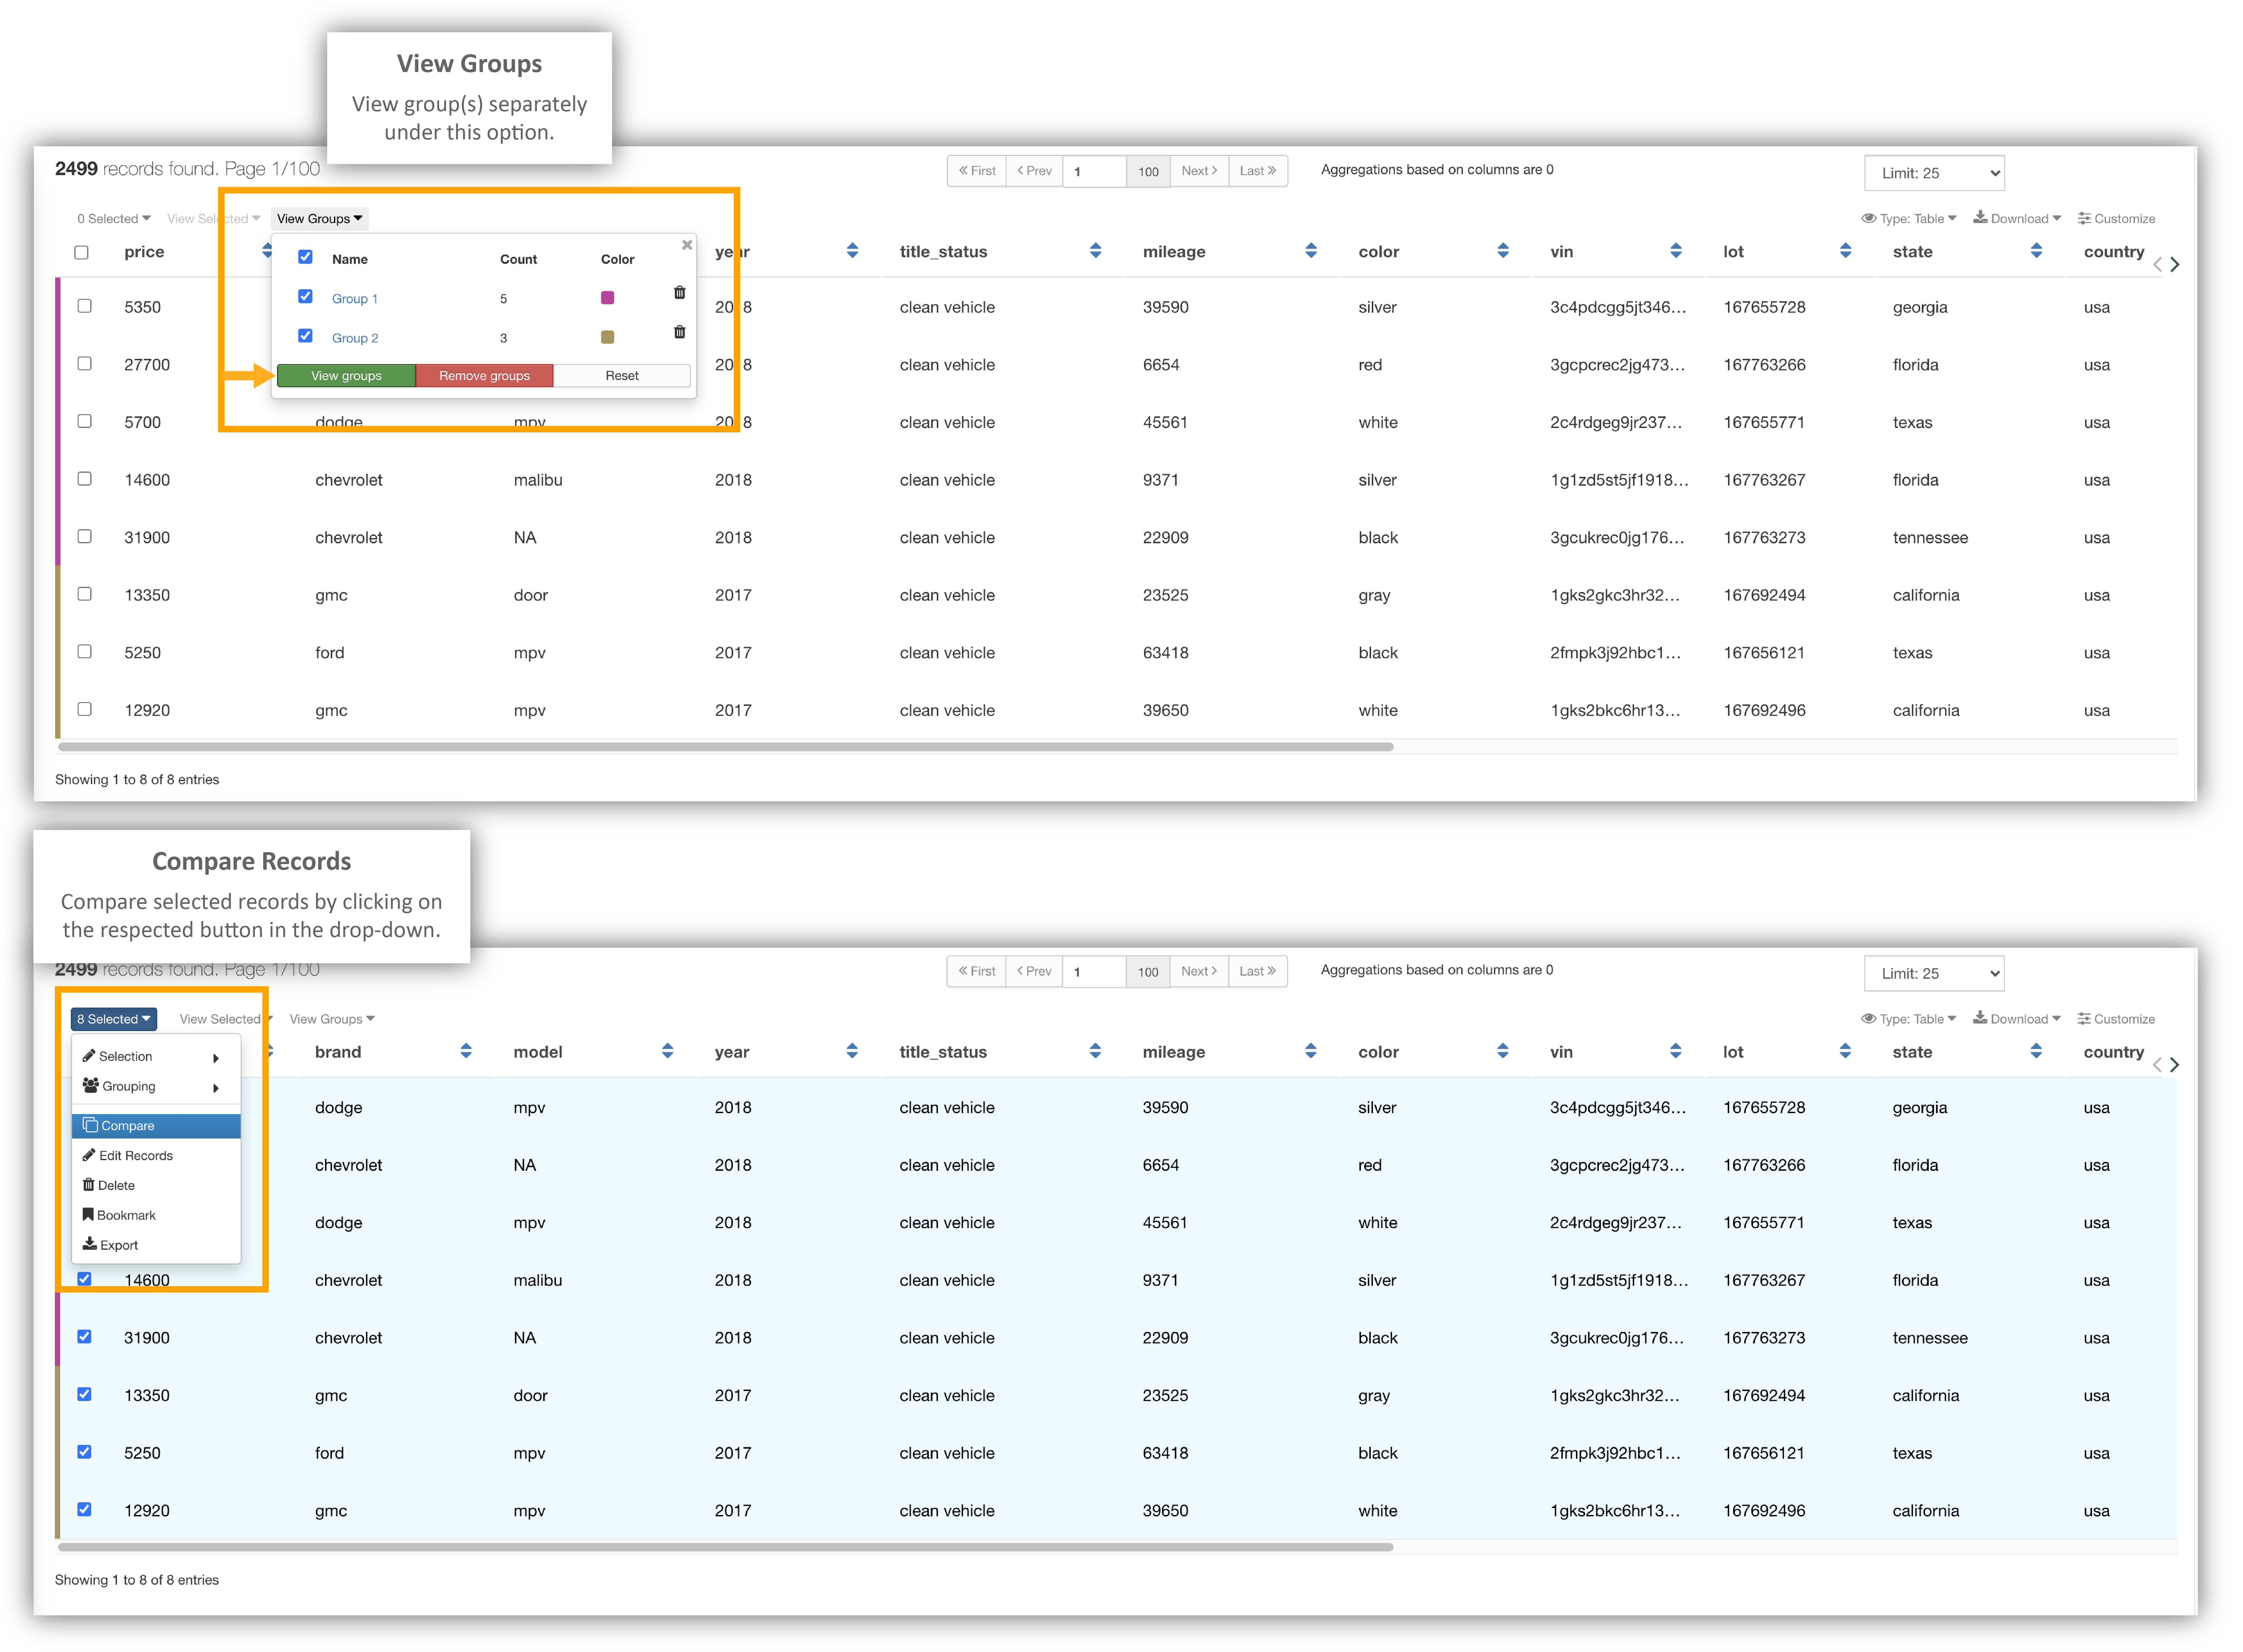Sort by mileage in the lower table

1311,1051
